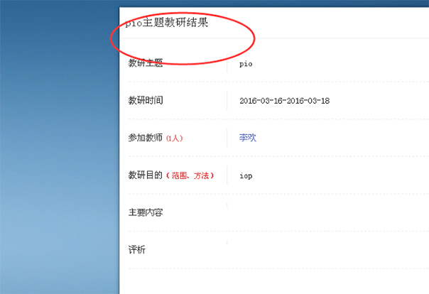Click the 李欢 teacher name link
Image resolution: width=429 pixels, height=294 pixels.
(247, 138)
